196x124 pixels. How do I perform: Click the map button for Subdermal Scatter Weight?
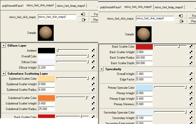pyautogui.click(x=93, y=103)
